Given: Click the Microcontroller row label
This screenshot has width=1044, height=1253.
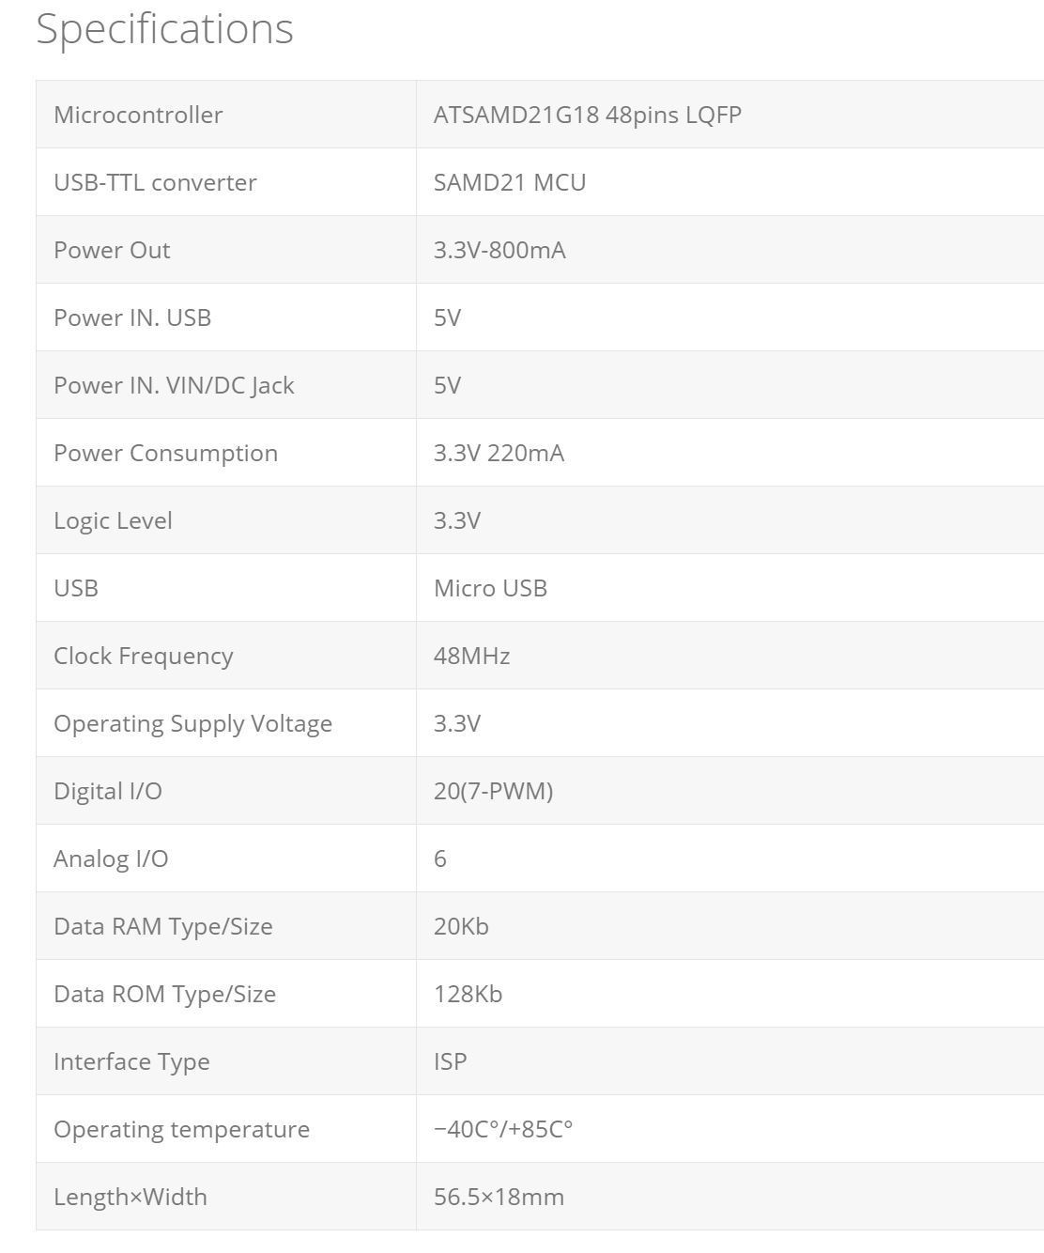Looking at the screenshot, I should pos(138,115).
